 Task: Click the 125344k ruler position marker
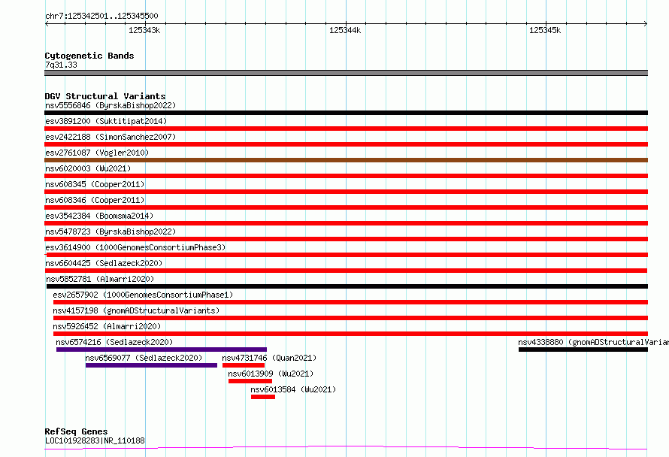pos(345,30)
